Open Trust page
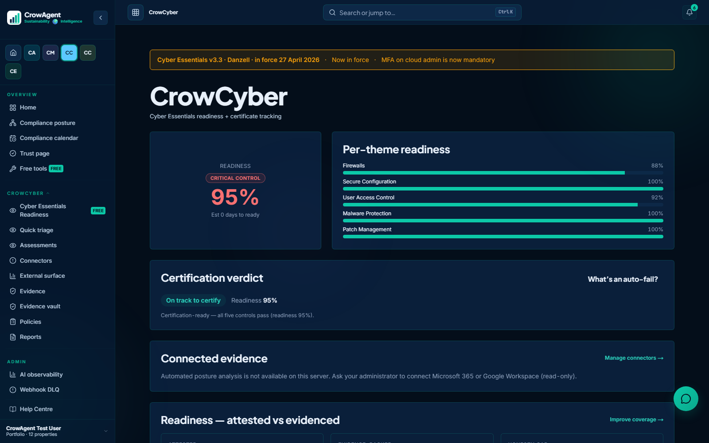Image resolution: width=709 pixels, height=443 pixels. pyautogui.click(x=57, y=153)
